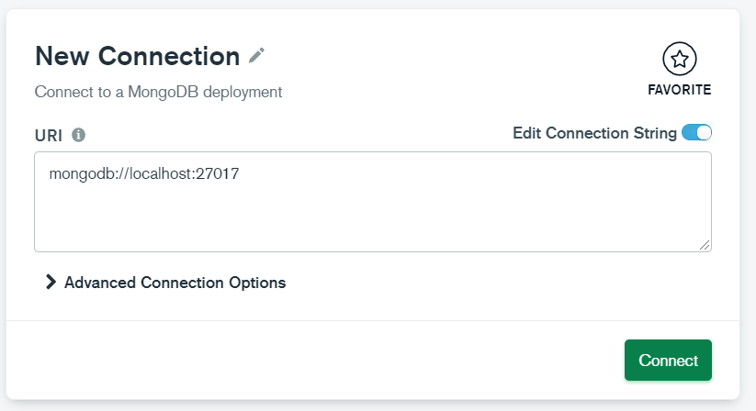Image resolution: width=756 pixels, height=411 pixels.
Task: Click the info icon next to URI
Action: [x=79, y=135]
